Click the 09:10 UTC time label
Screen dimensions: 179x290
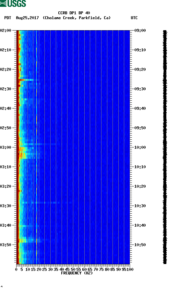[x=140, y=50]
